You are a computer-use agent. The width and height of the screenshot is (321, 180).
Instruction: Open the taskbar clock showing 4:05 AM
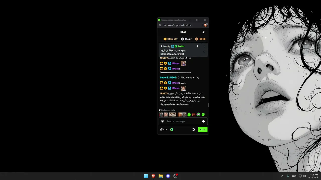pos(314,176)
